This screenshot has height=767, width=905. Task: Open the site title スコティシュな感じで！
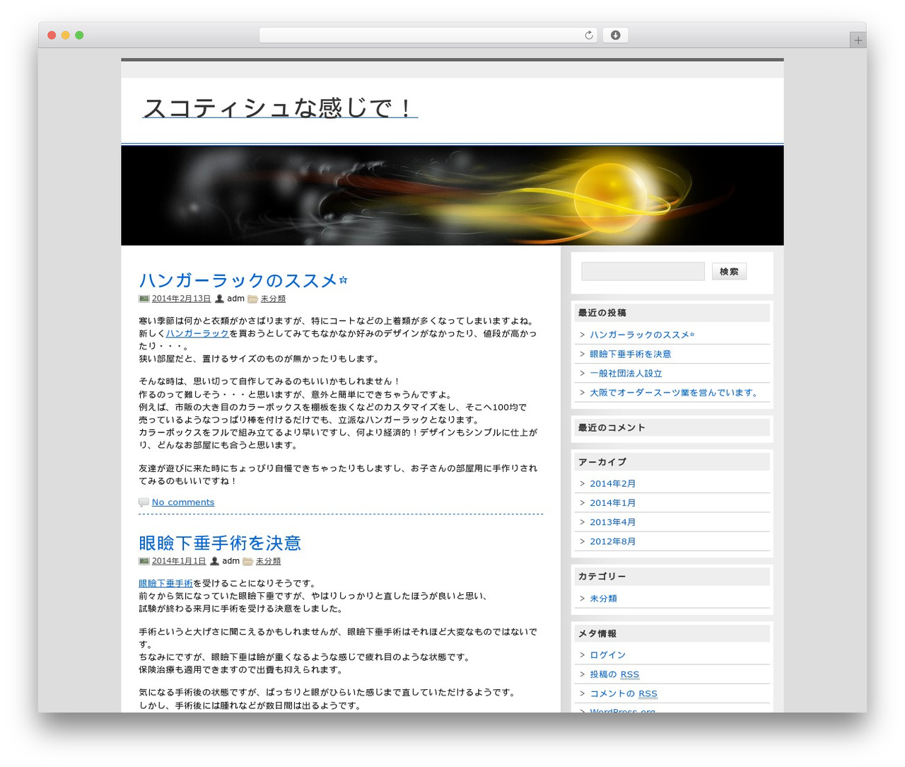280,108
